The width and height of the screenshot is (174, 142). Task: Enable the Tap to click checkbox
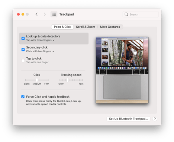[x=23, y=61]
